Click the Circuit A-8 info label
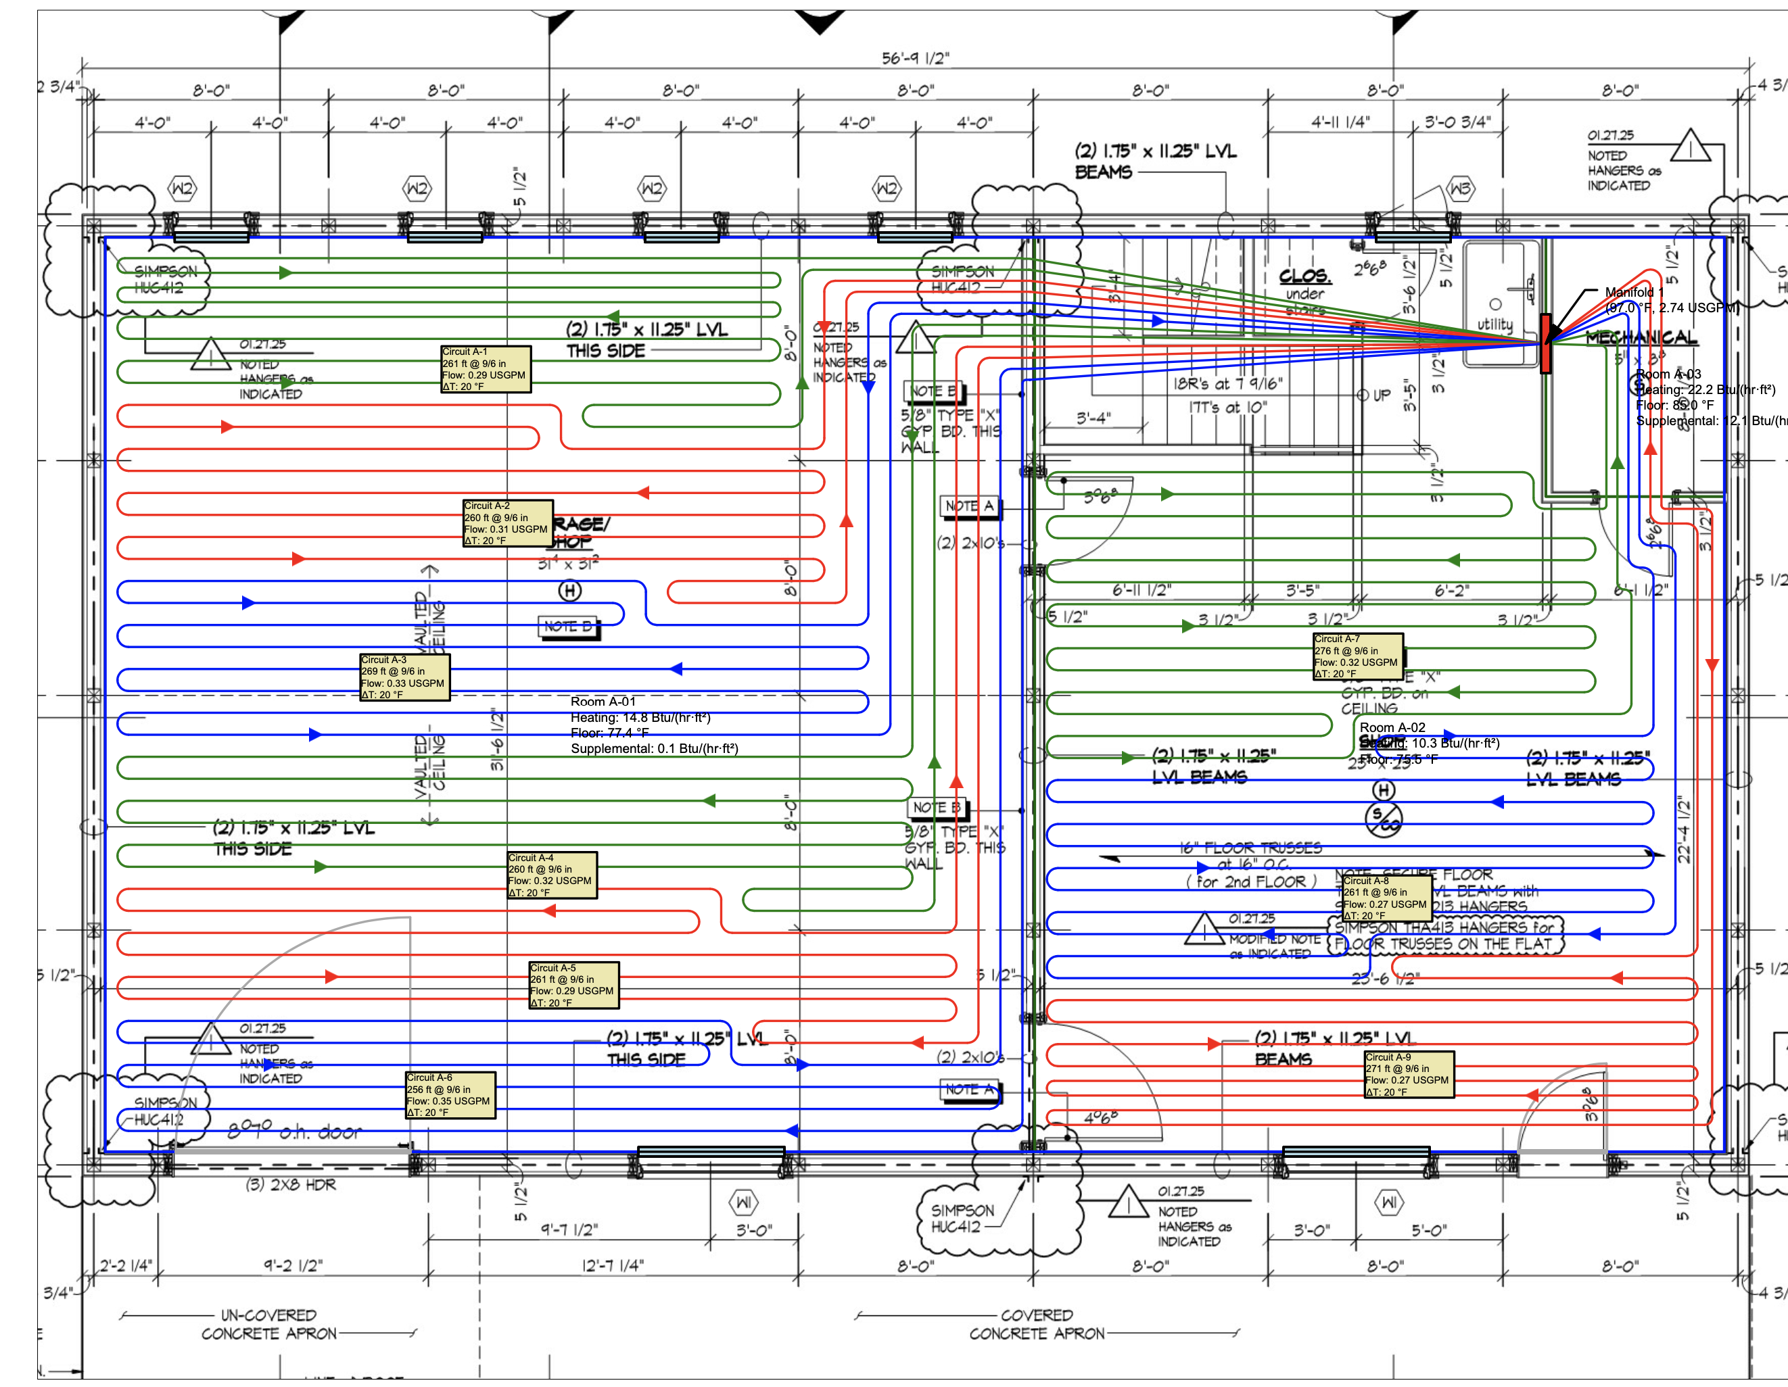 1387,898
